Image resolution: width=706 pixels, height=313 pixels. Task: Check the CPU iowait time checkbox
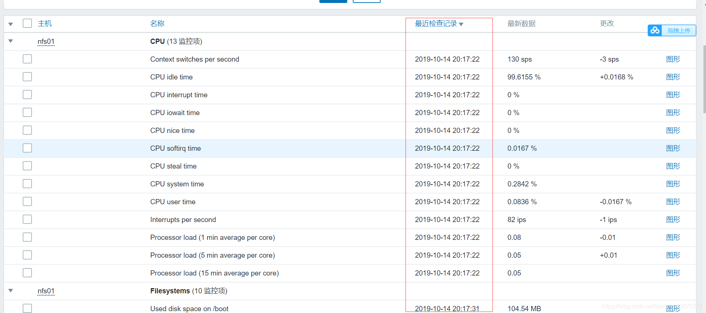pyautogui.click(x=27, y=113)
